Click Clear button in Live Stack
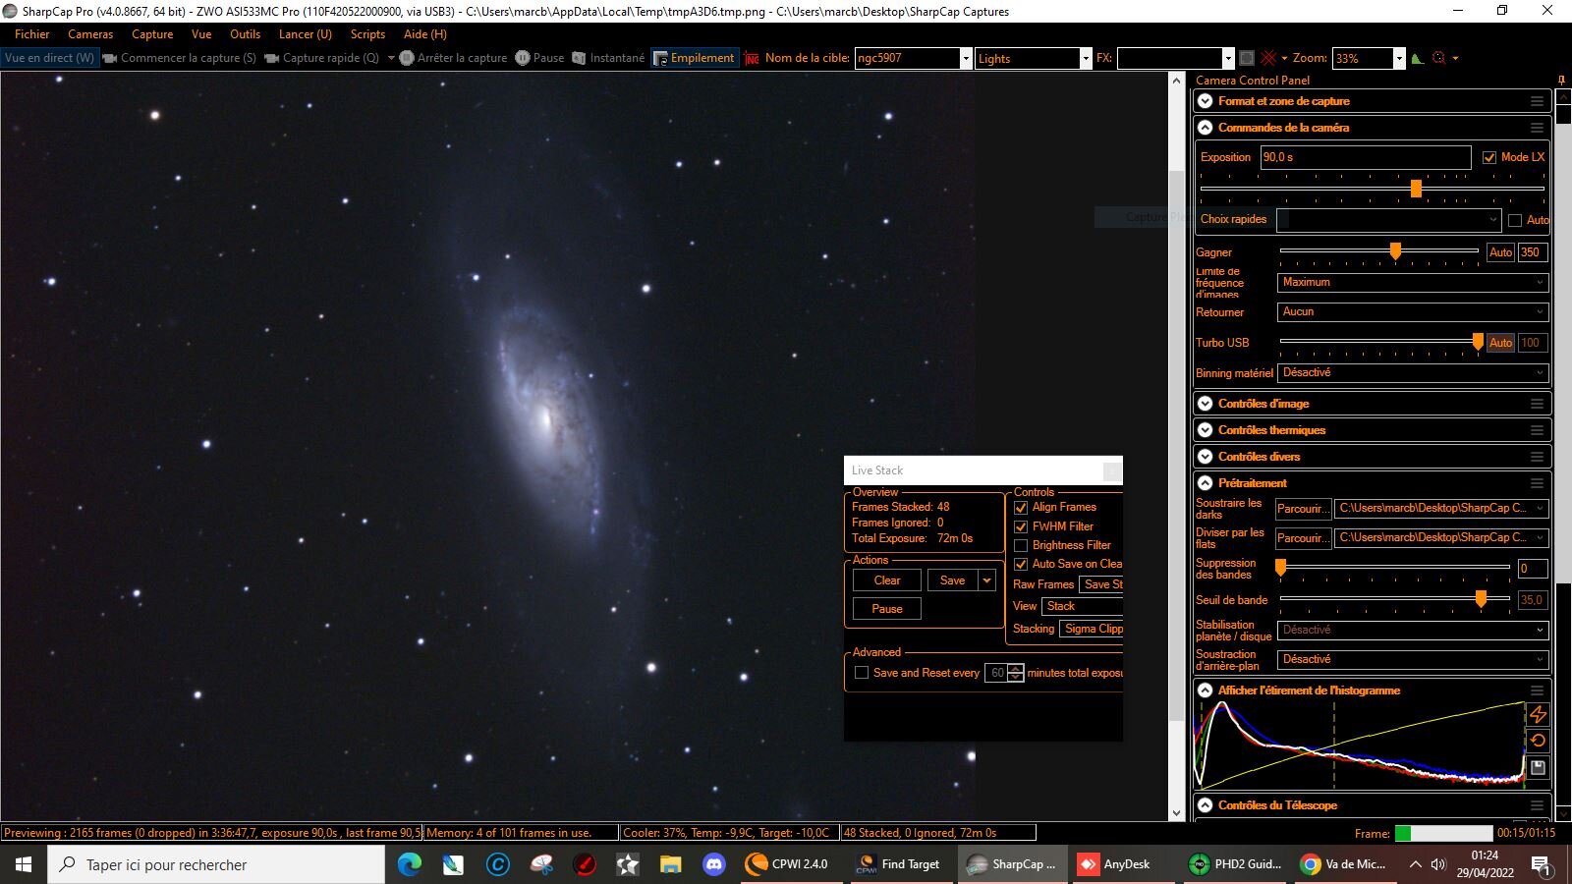The height and width of the screenshot is (884, 1572). 887,580
